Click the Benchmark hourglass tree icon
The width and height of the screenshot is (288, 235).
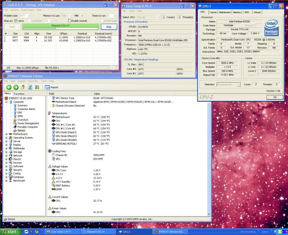[10, 181]
